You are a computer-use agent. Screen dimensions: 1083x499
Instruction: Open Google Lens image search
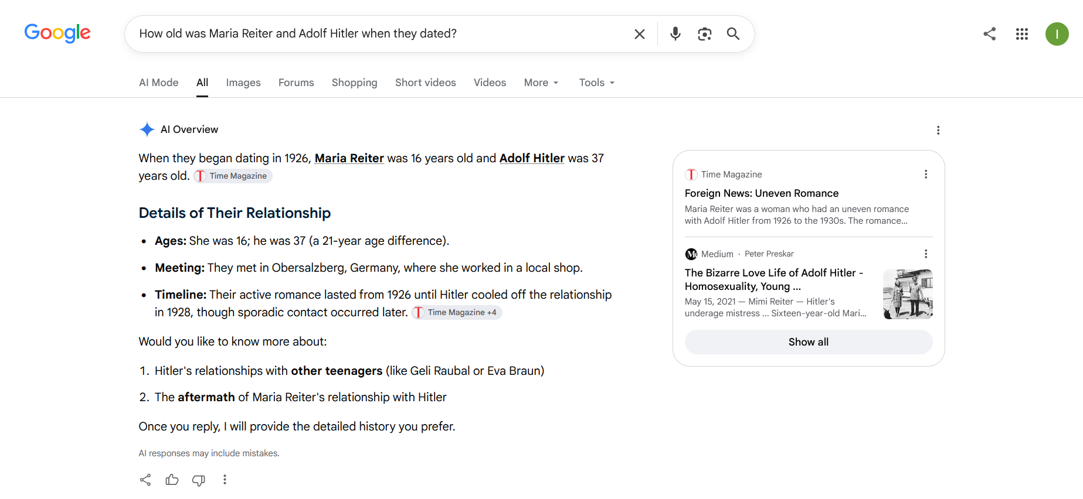705,34
